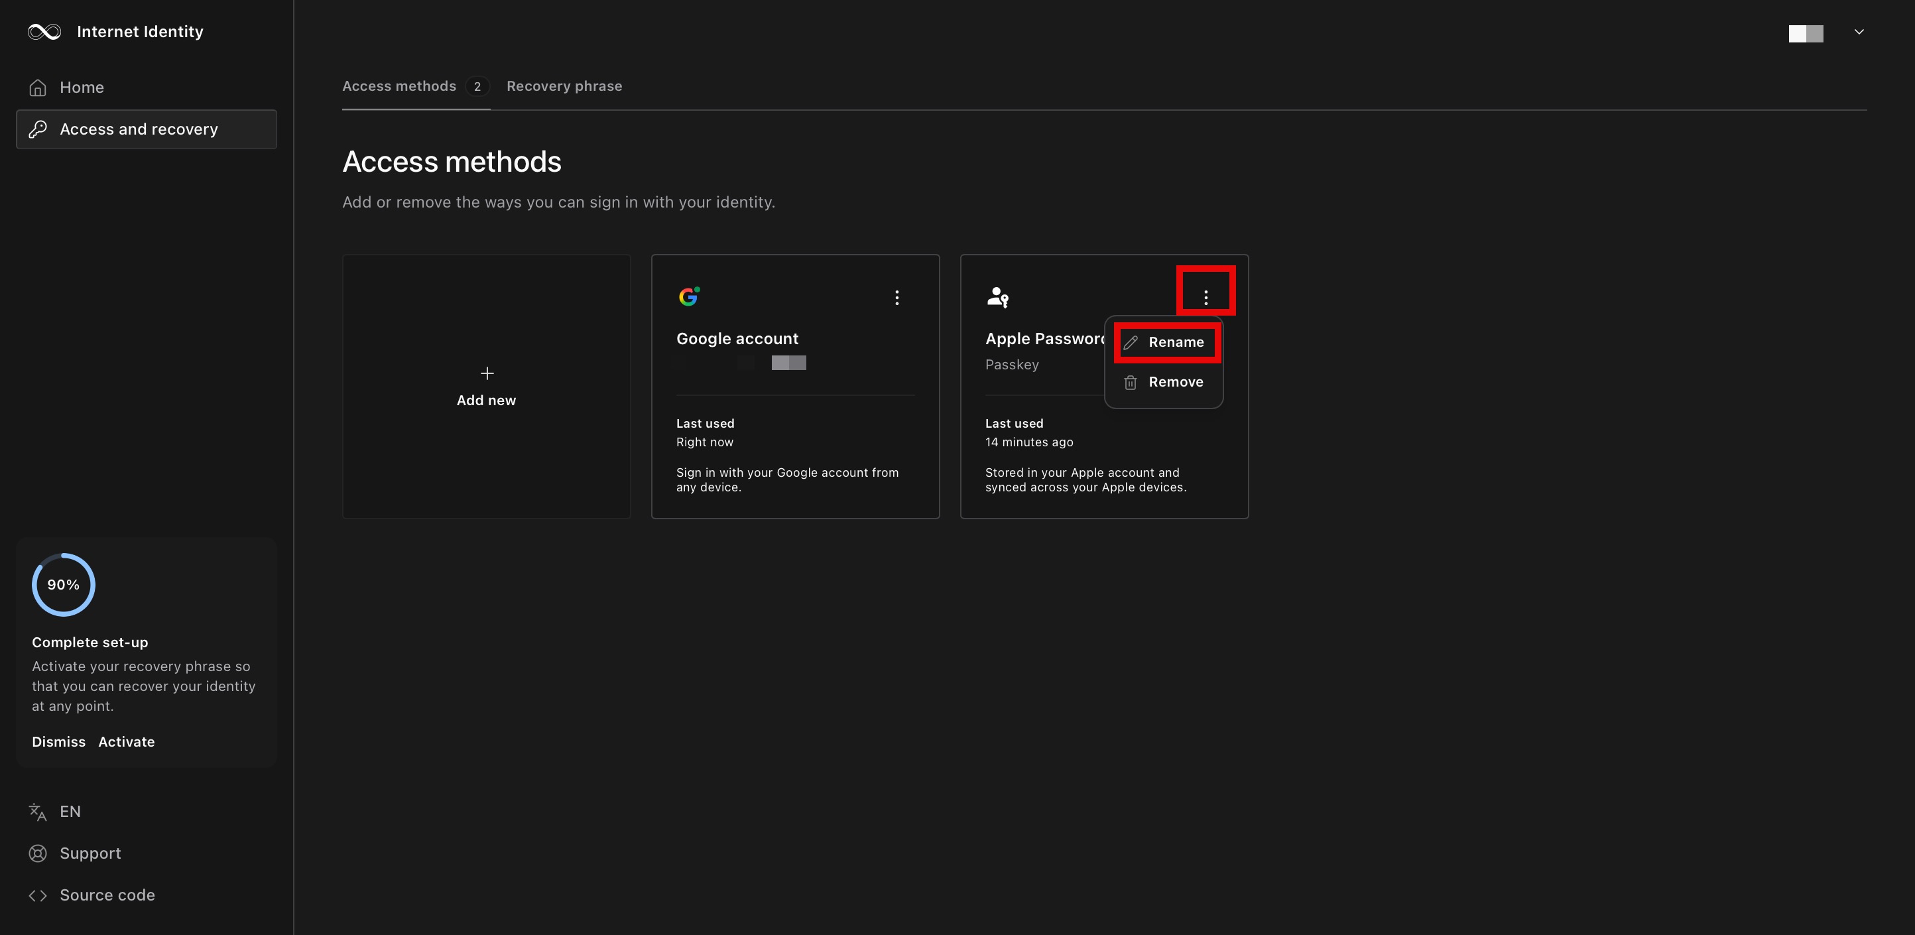Open Google account three-dot options menu
The image size is (1915, 935).
(897, 298)
